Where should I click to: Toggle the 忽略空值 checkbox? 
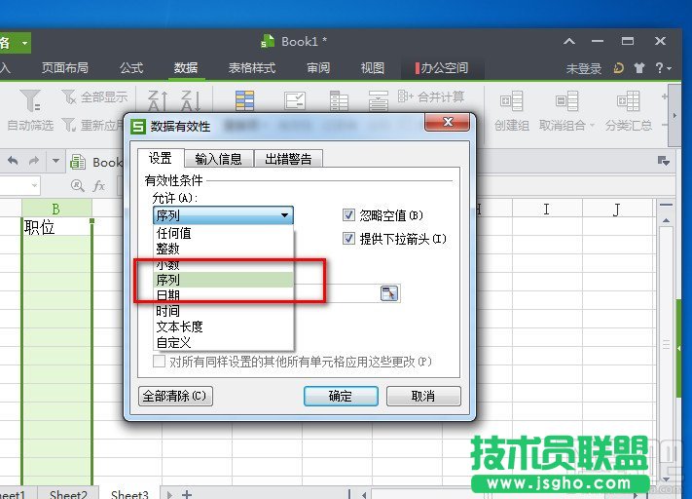pyautogui.click(x=348, y=215)
